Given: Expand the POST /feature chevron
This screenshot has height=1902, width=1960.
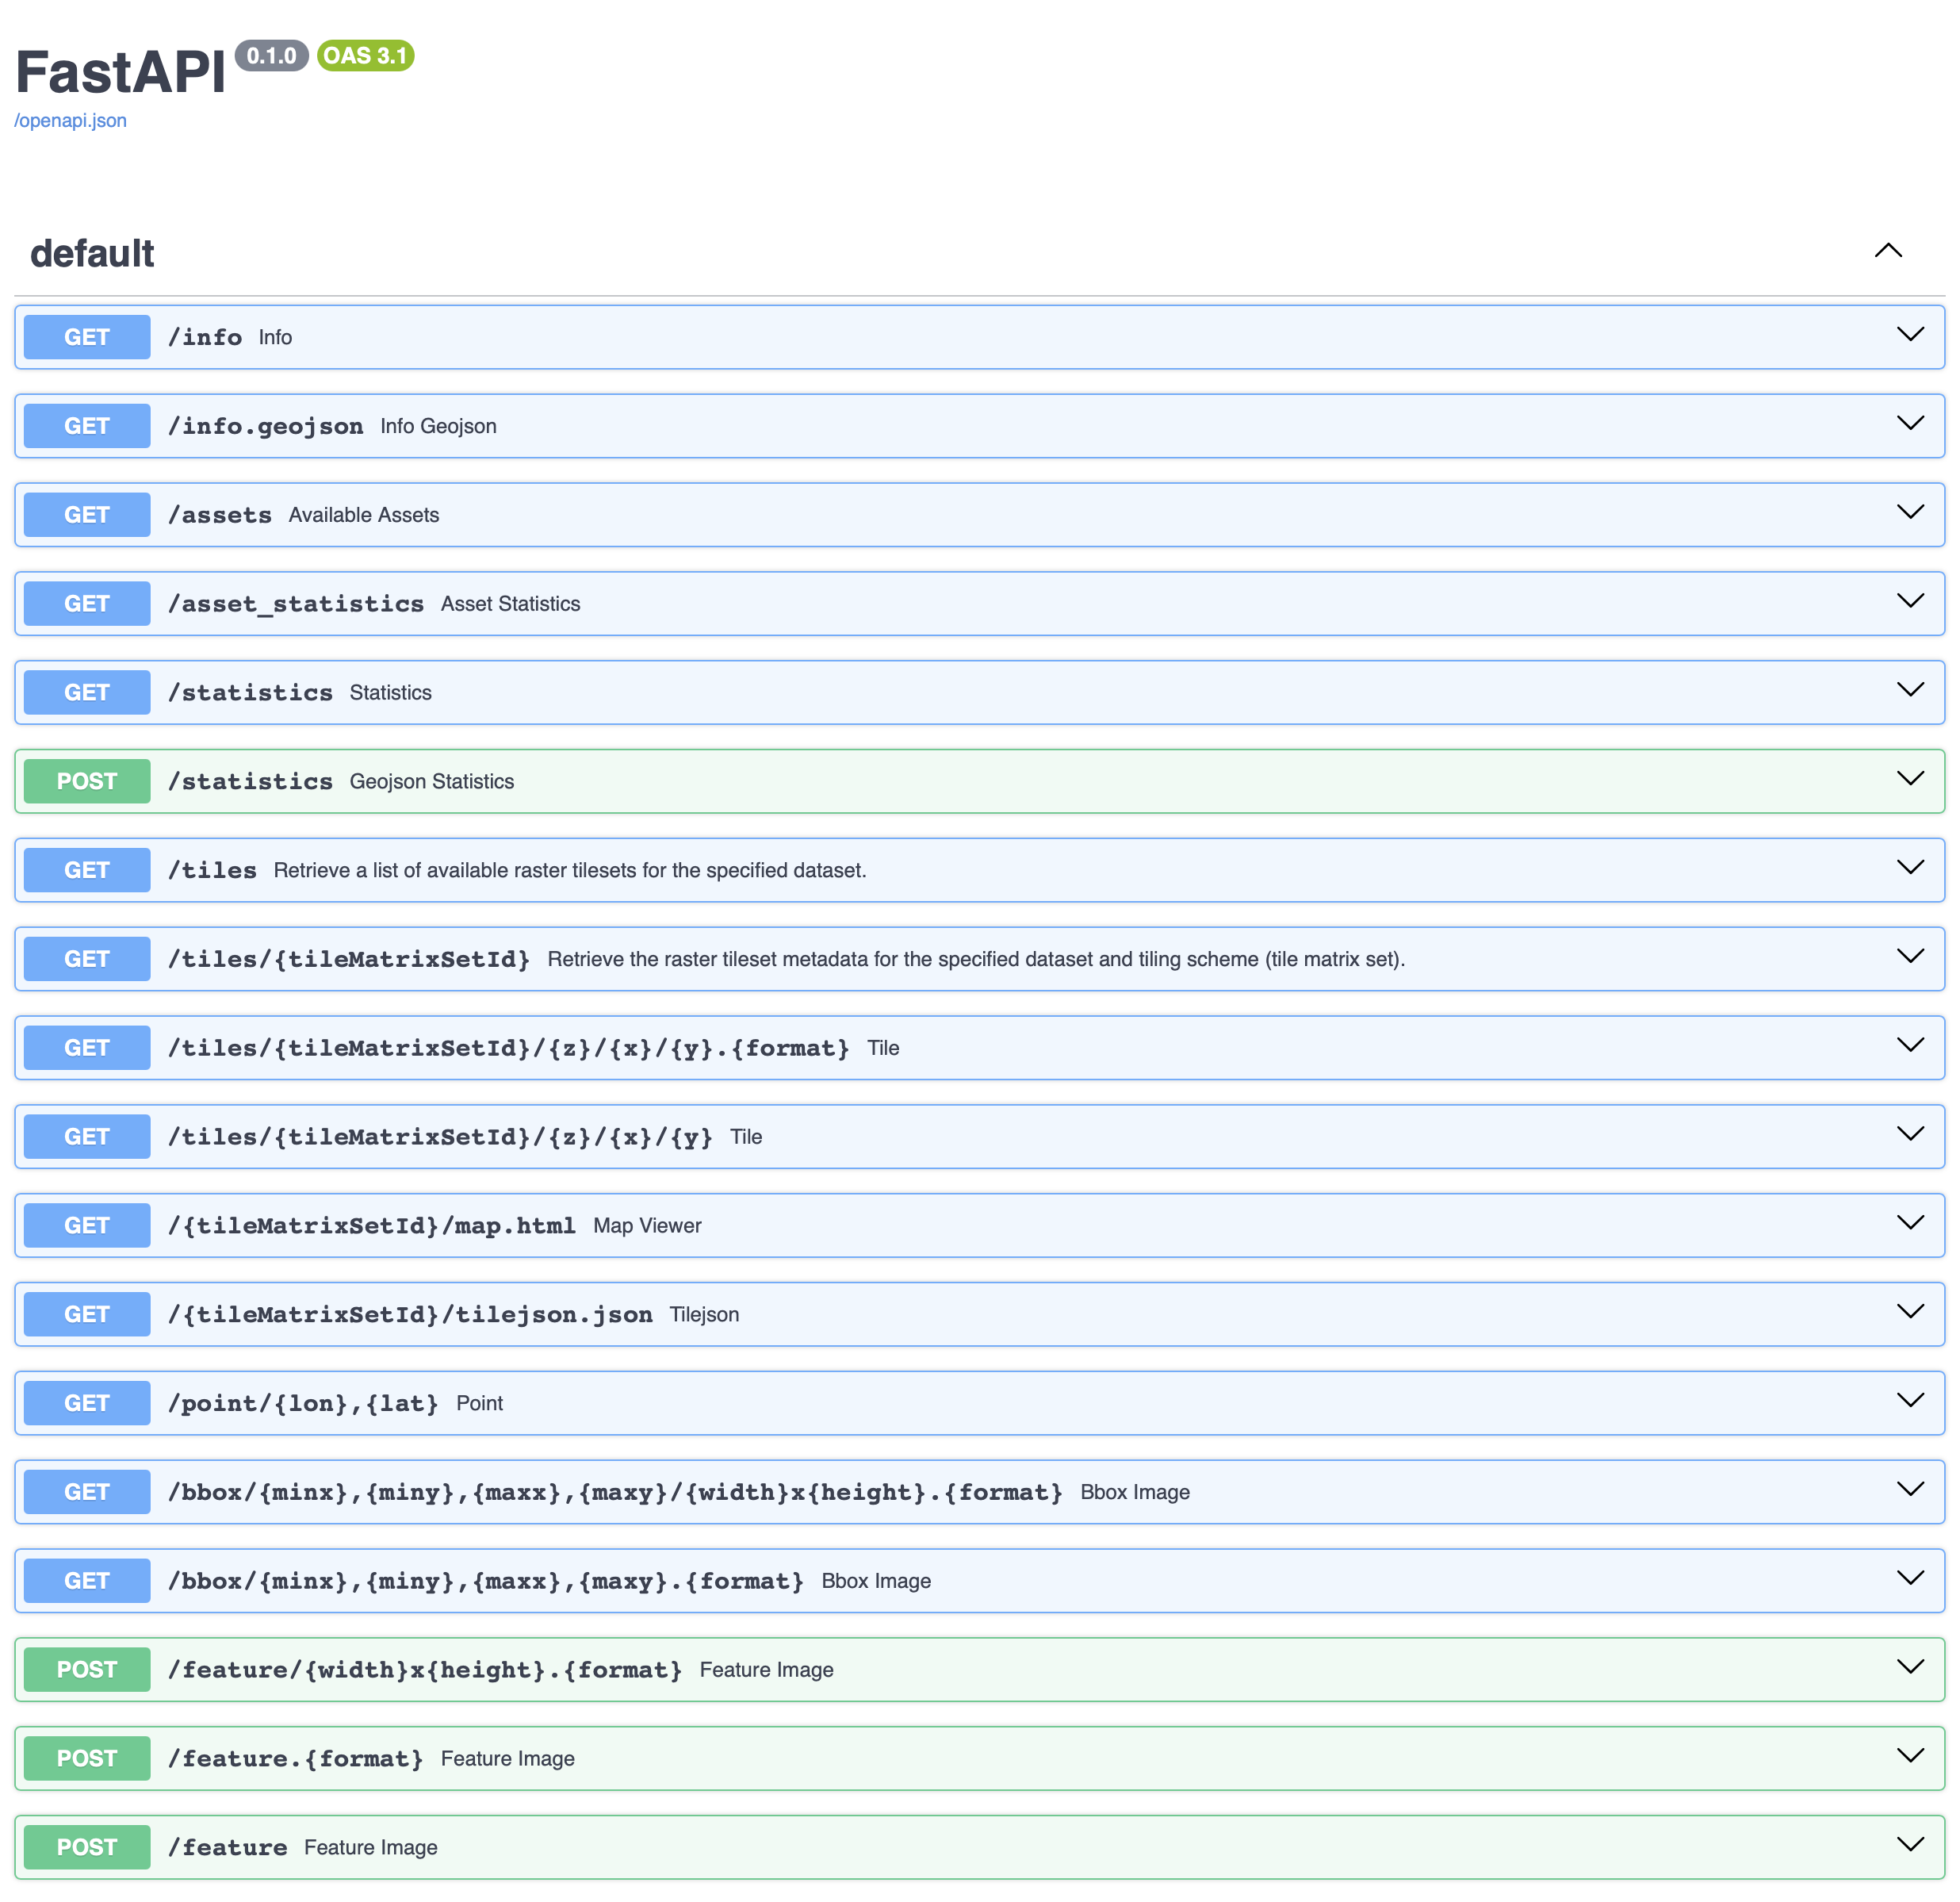Looking at the screenshot, I should coord(1909,1845).
